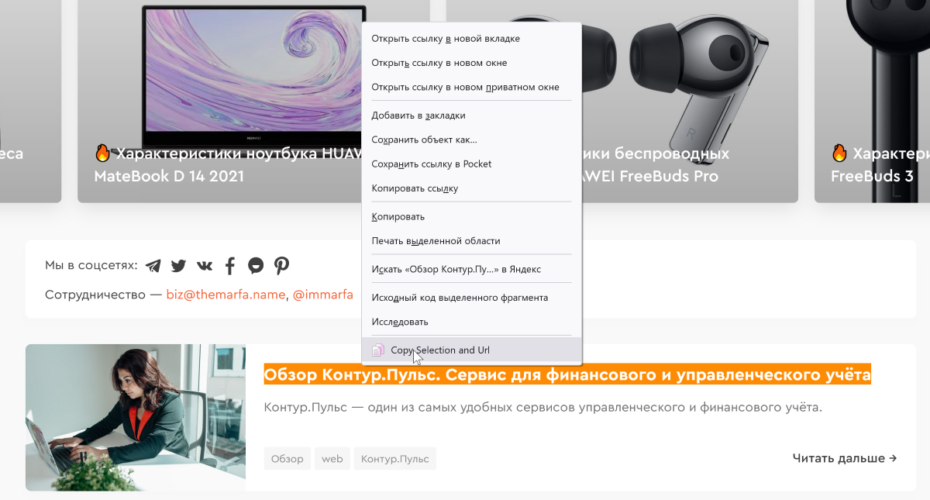Open the Twitter social icon
930x500 pixels.
[x=179, y=266]
